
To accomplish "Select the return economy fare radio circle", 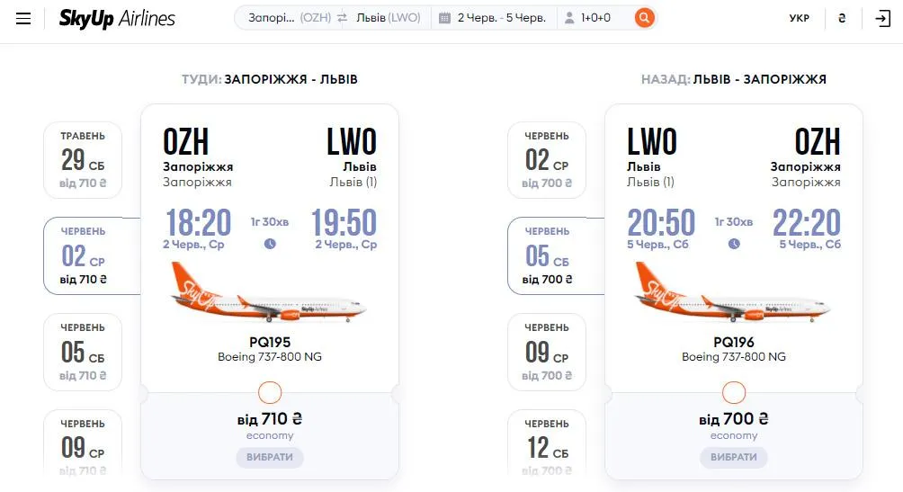I will (x=734, y=393).
